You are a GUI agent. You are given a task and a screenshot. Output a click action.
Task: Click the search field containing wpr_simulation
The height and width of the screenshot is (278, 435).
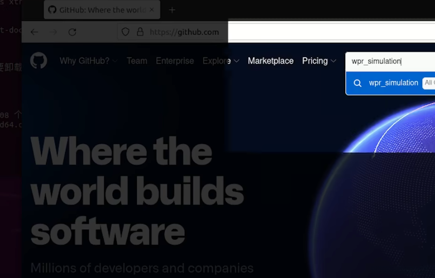point(390,61)
